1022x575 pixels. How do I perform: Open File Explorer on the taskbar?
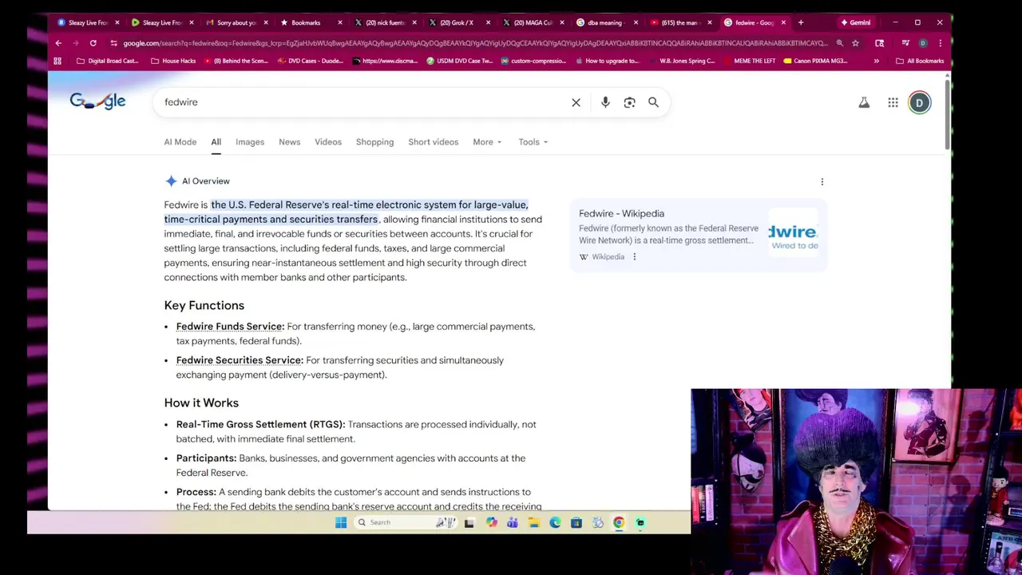click(x=533, y=522)
